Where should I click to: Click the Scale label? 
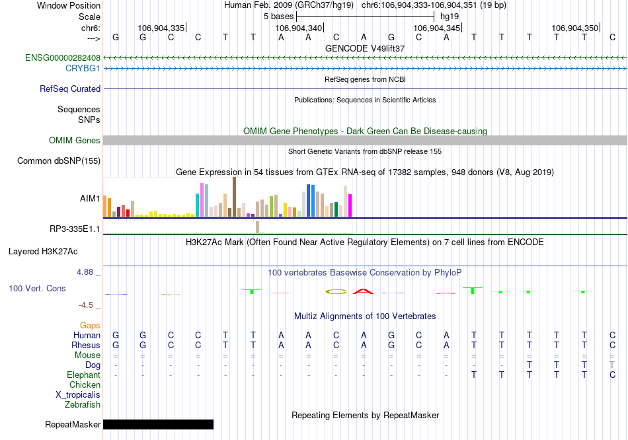[x=89, y=17]
